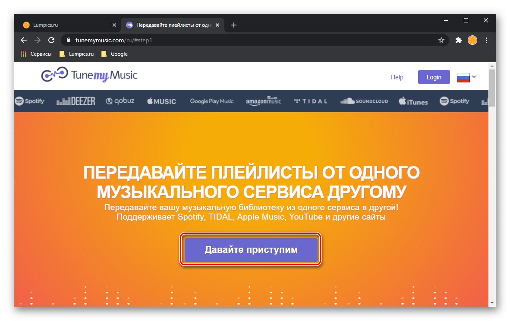Image resolution: width=510 pixels, height=321 pixels.
Task: Click the first Spotify logo
Action: [29, 101]
